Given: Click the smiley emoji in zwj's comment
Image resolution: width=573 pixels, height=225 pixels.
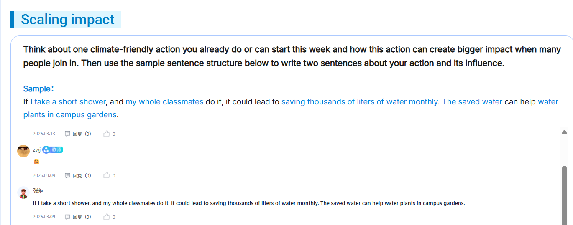Looking at the screenshot, I should pos(36,162).
